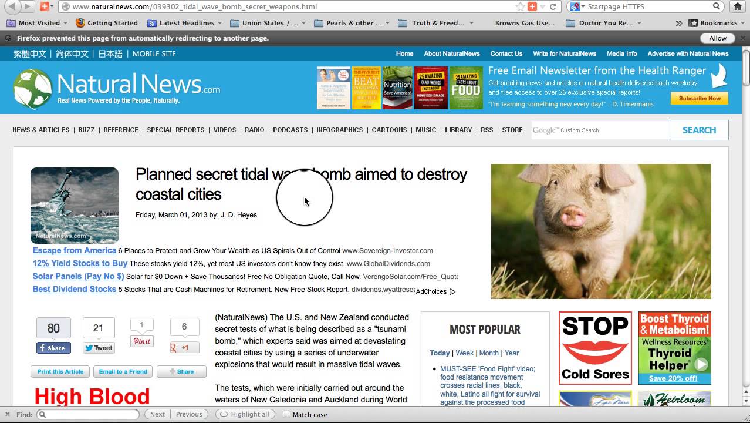Click Print this Article button

tap(60, 372)
